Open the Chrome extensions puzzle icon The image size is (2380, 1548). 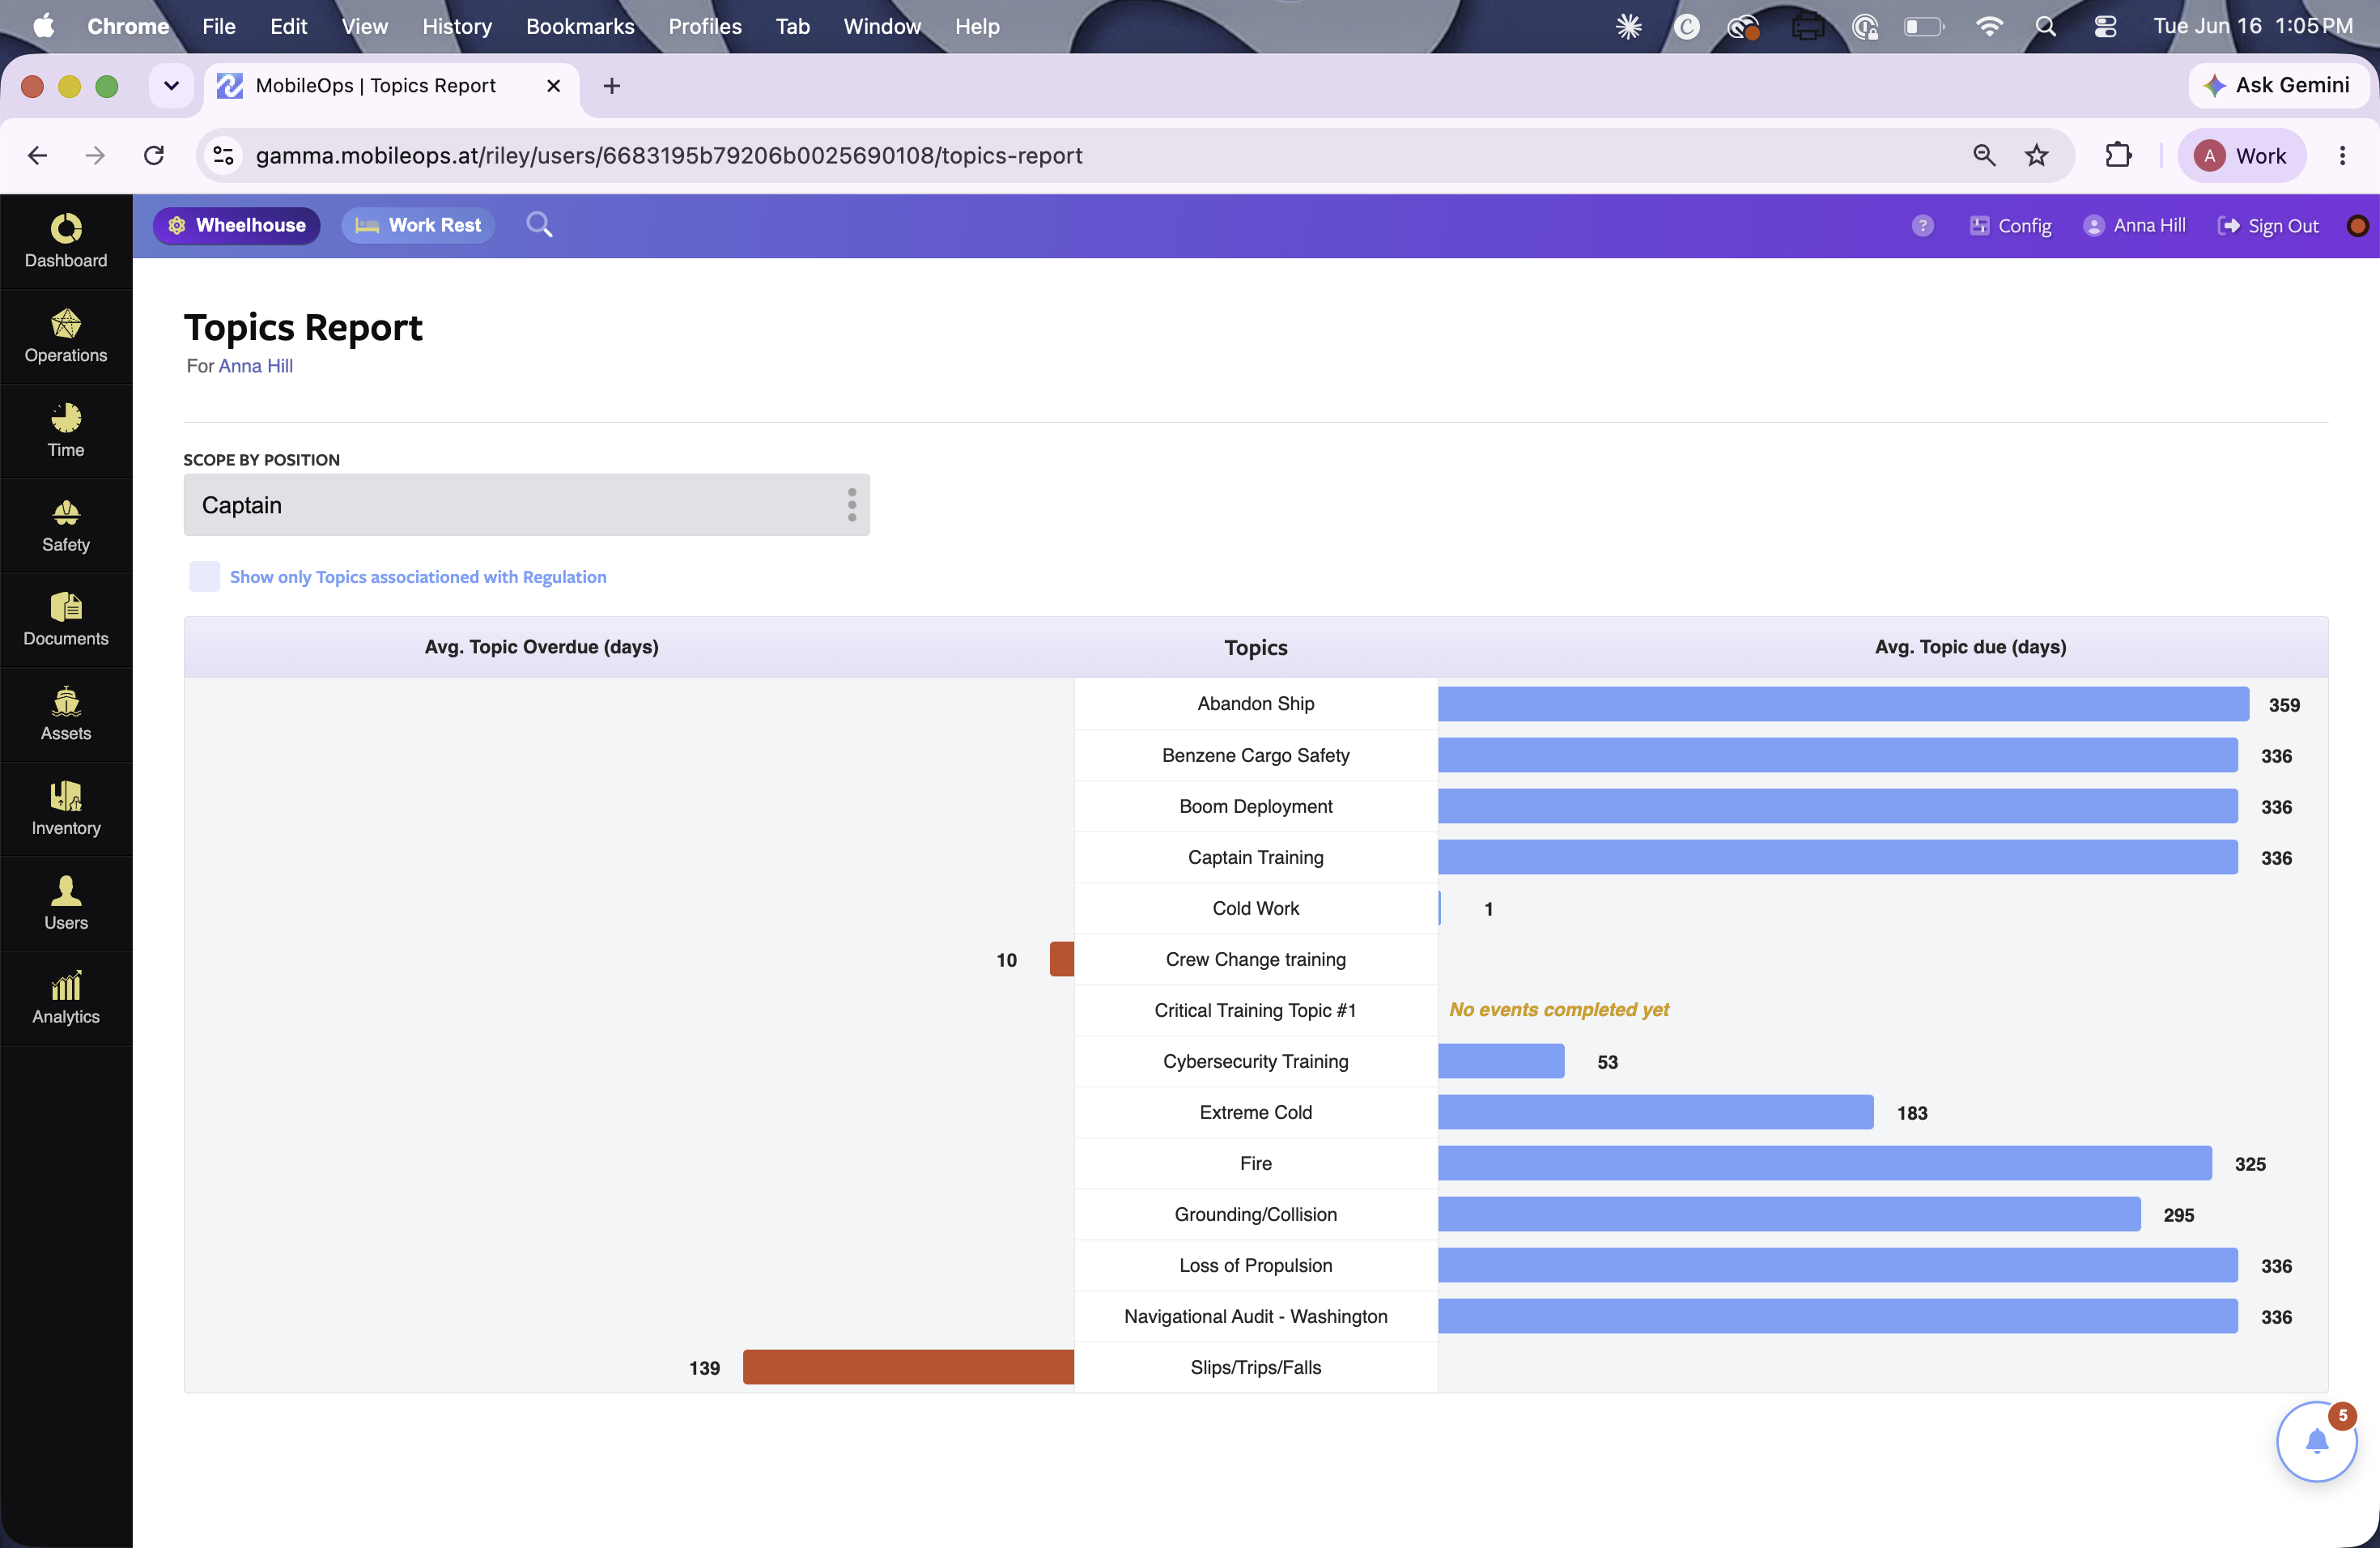(2118, 155)
